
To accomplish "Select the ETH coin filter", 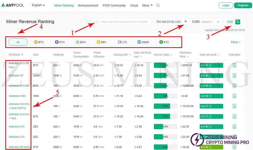I will click(x=60, y=42).
